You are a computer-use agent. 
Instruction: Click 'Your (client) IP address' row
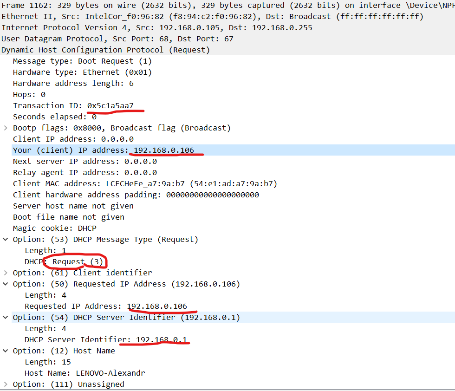click(x=233, y=150)
